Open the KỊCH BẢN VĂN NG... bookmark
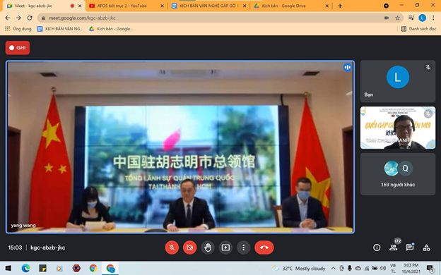This screenshot has height=275, width=441. click(x=61, y=29)
